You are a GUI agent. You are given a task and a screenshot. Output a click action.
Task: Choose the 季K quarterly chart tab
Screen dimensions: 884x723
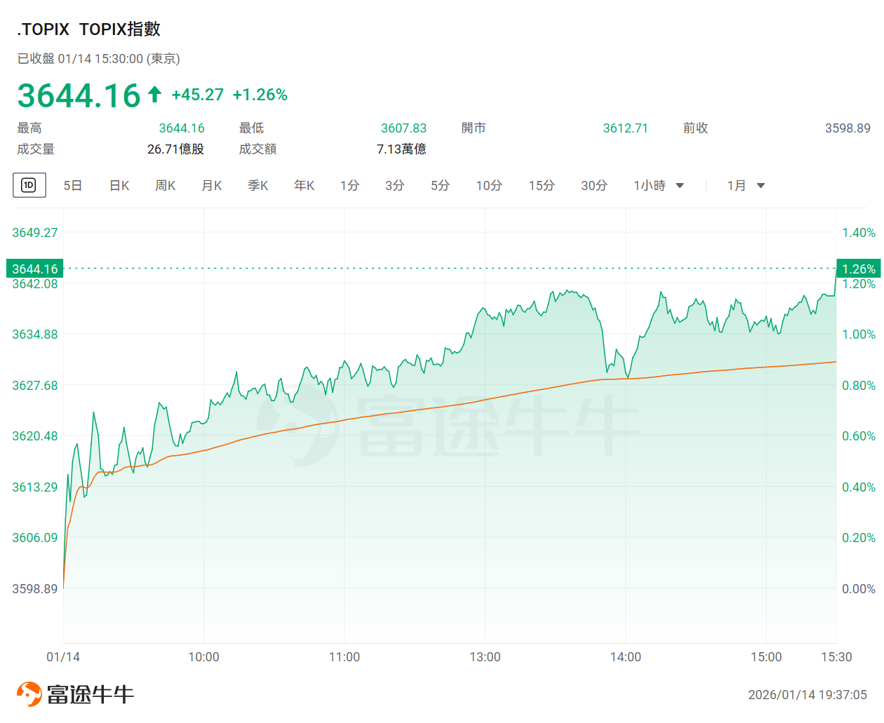[x=257, y=186]
